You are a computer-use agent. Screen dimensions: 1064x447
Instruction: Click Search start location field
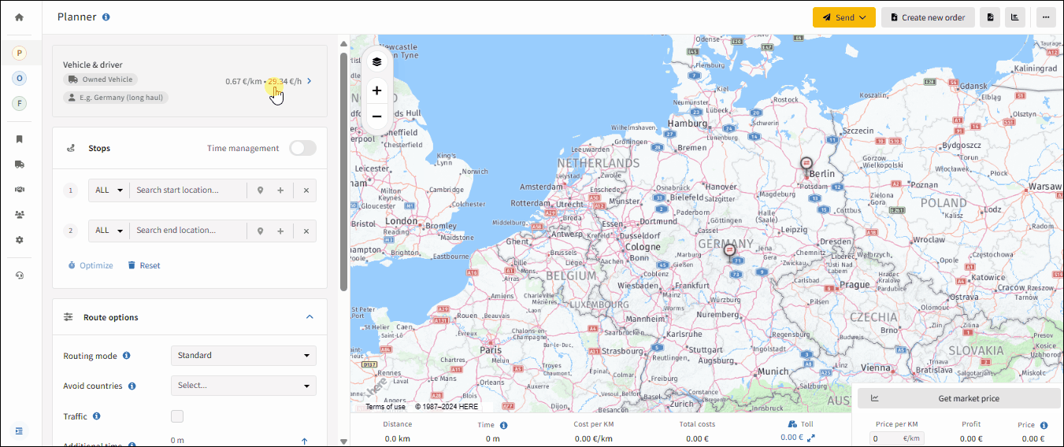tap(189, 190)
